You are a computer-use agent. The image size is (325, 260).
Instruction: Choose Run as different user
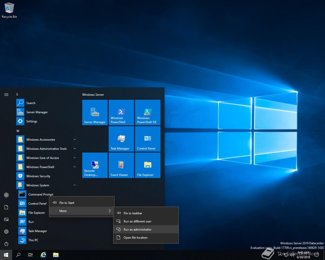click(x=146, y=221)
